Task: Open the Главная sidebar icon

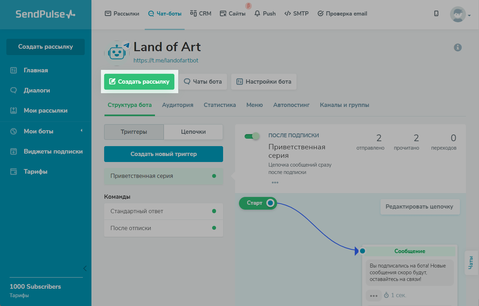Action: [13, 70]
